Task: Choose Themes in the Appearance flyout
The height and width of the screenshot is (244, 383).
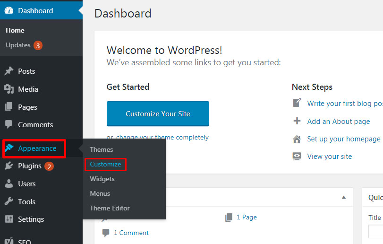Action: coord(102,149)
